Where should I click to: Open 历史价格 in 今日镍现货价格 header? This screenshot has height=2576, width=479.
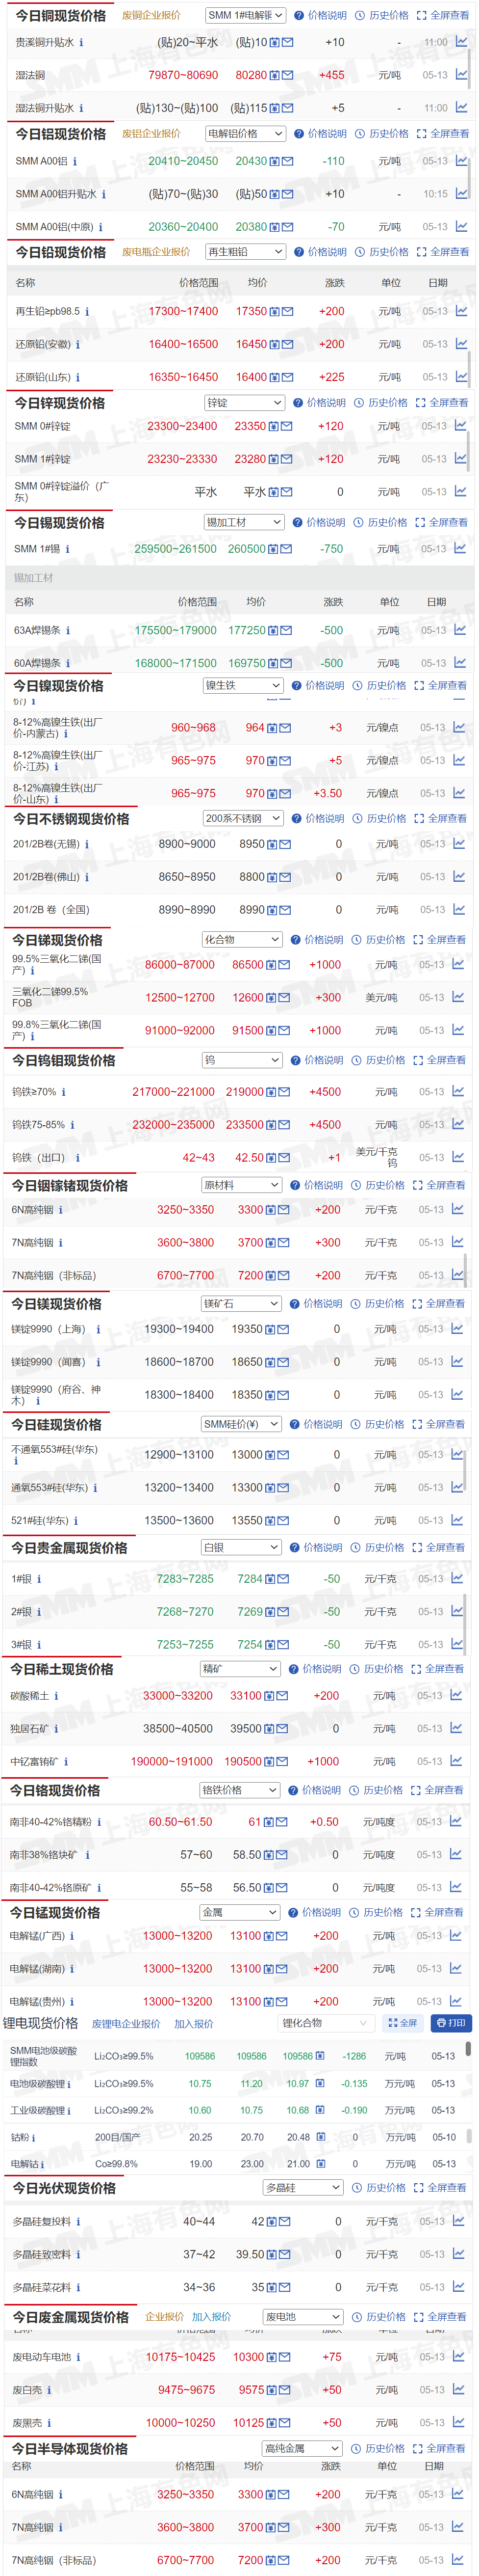380,686
